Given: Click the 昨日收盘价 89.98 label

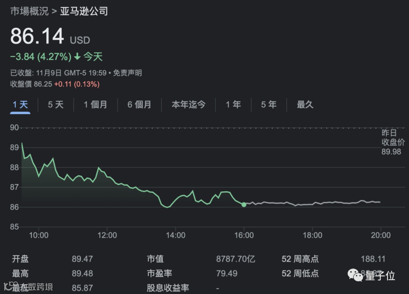Looking at the screenshot, I should coord(393,142).
